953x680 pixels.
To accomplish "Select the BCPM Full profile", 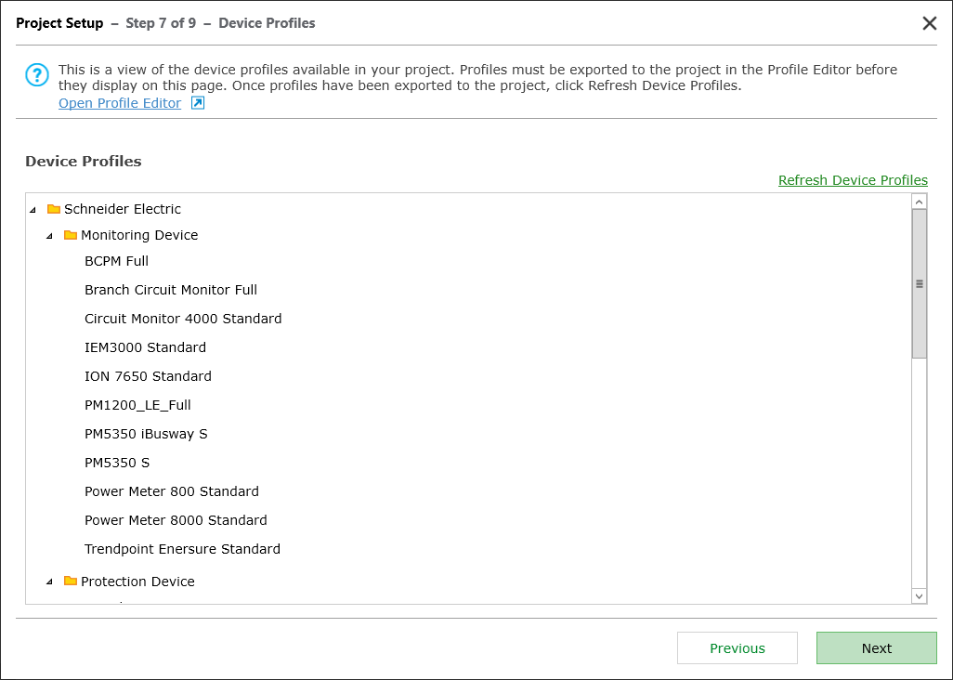I will pos(116,261).
